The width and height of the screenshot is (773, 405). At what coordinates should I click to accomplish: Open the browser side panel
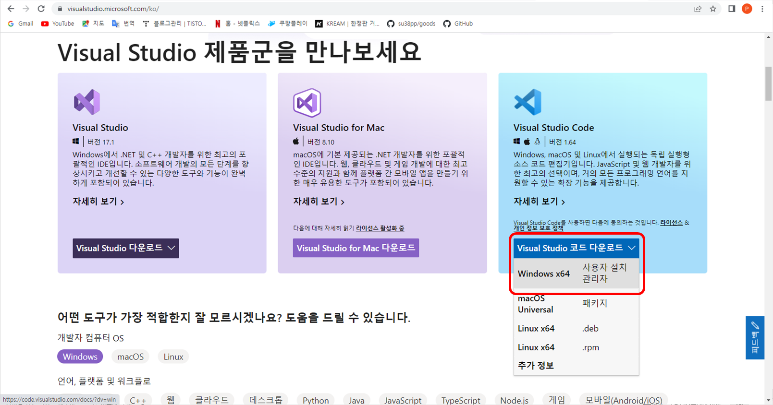732,9
